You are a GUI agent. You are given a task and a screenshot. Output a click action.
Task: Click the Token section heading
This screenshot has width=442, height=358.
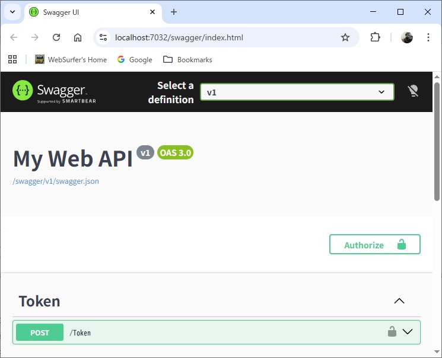point(40,301)
